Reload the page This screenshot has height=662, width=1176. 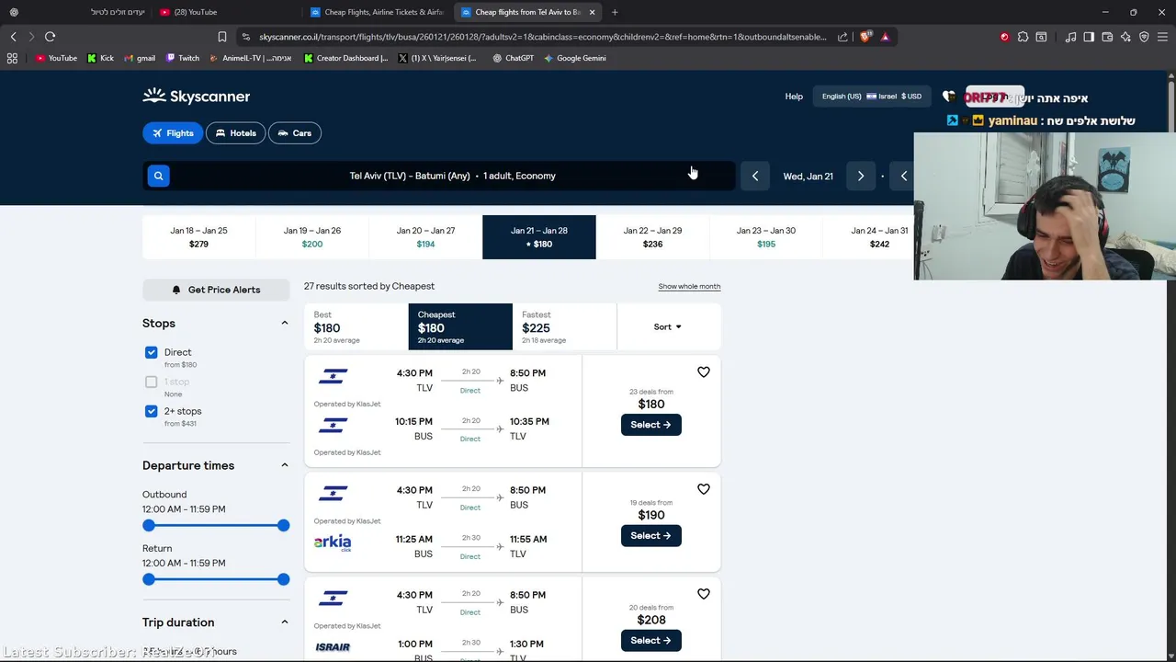(50, 37)
